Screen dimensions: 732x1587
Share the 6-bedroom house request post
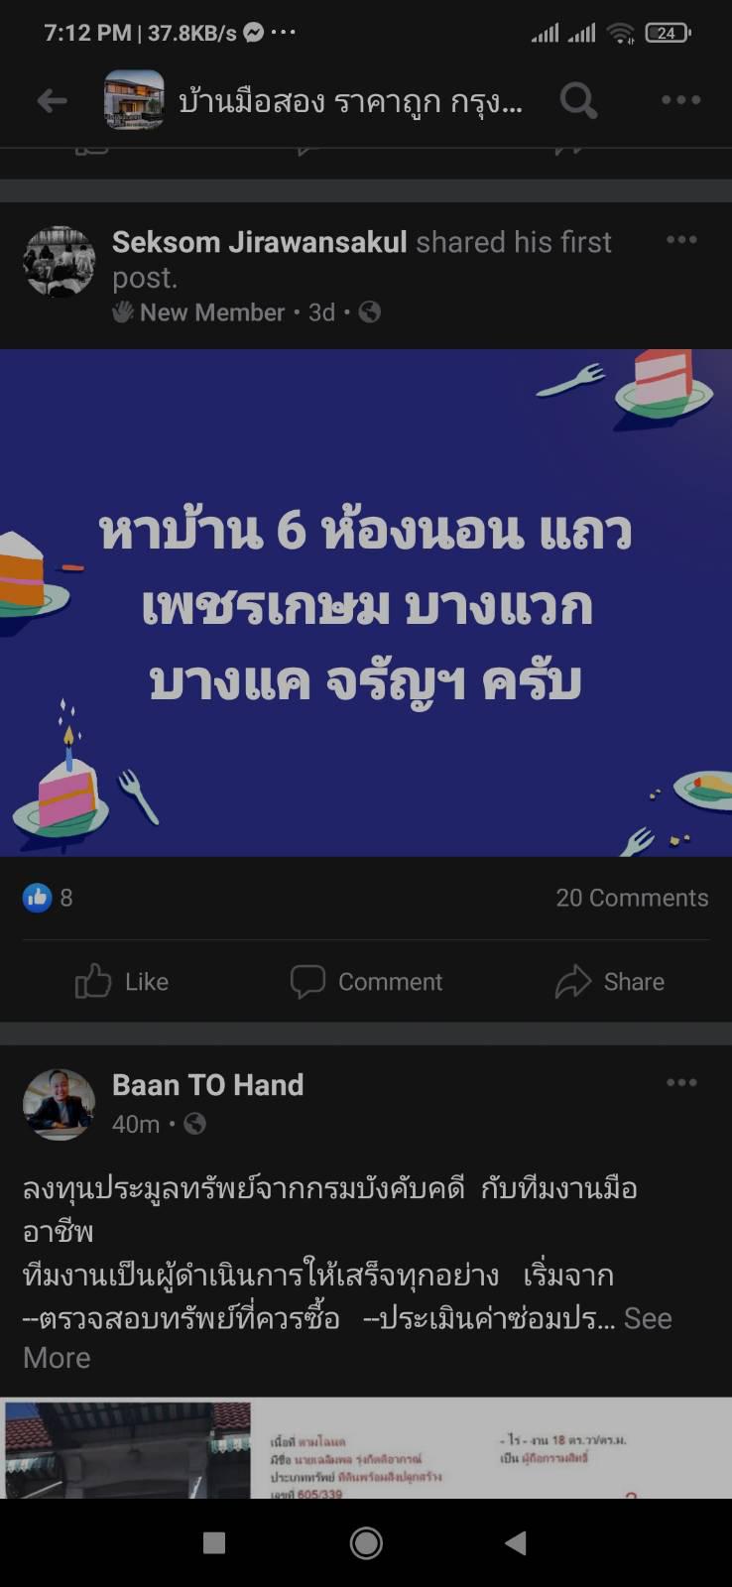(610, 982)
